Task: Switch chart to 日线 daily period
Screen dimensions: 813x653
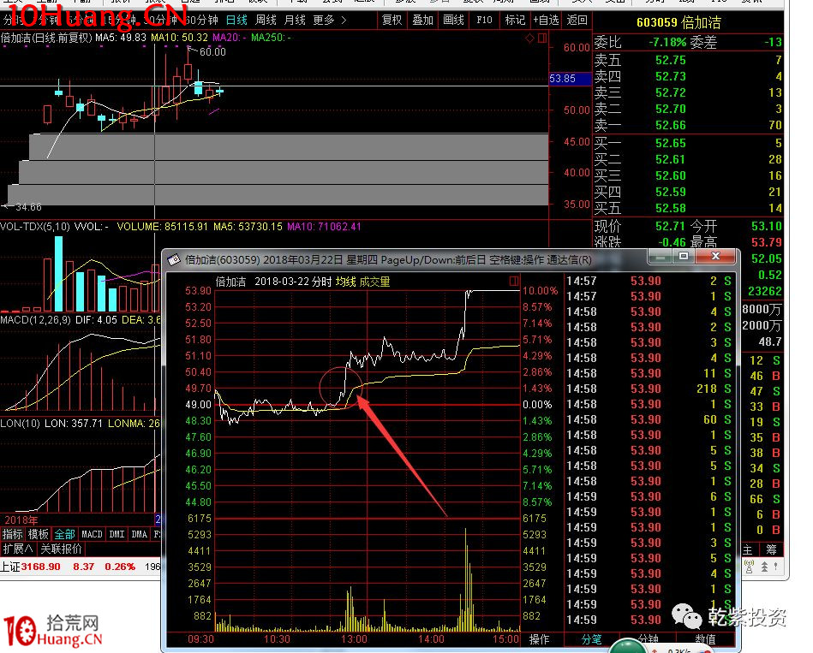Action: click(237, 21)
